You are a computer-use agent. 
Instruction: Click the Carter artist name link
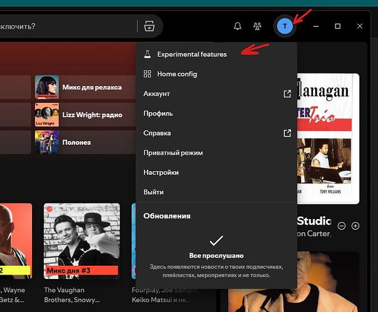click(314, 233)
